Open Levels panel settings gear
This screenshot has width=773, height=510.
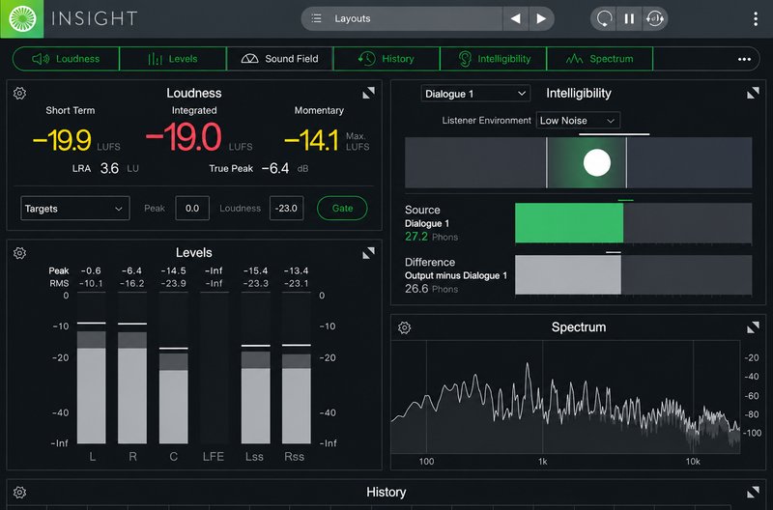click(x=19, y=253)
